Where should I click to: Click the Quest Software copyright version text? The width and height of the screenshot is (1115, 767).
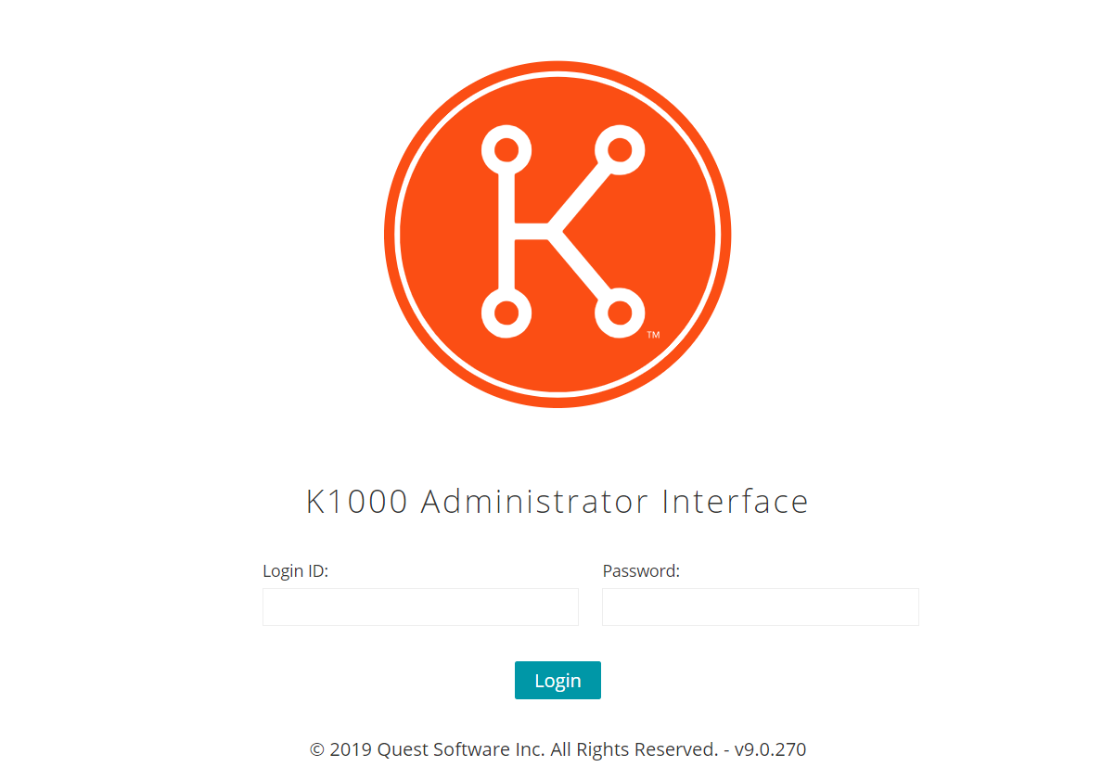557,749
